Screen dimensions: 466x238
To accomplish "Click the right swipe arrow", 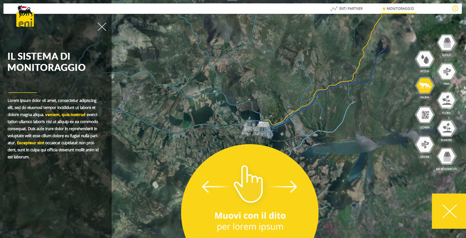I will coord(284,187).
